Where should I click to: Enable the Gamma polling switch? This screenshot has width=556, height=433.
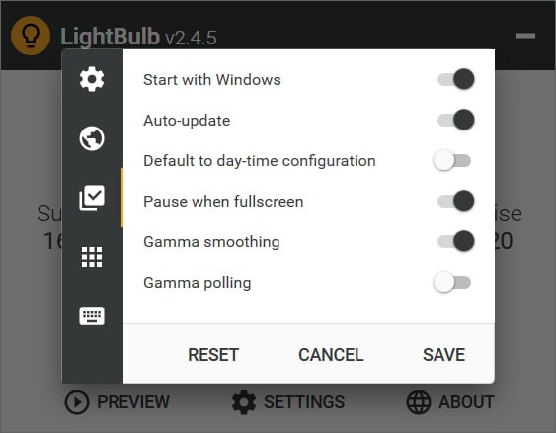[x=451, y=282]
